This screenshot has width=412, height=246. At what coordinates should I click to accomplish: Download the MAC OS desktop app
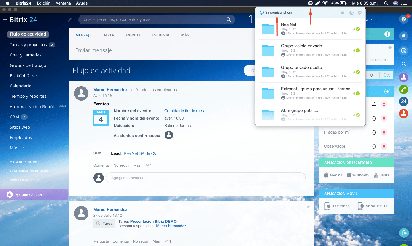(x=333, y=175)
